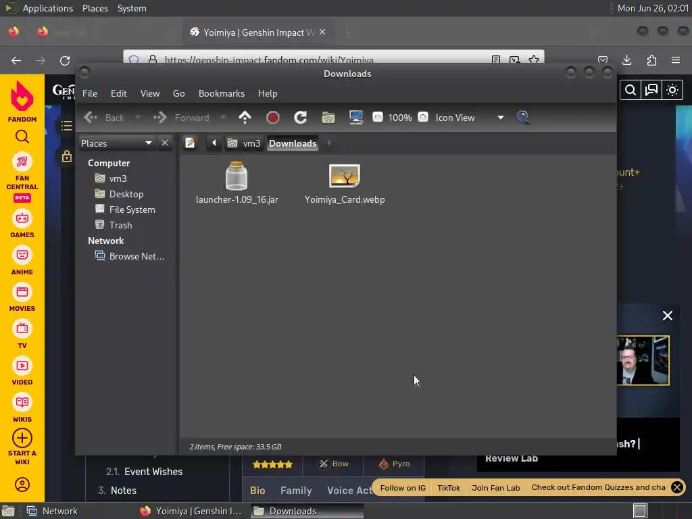Open the Computer toolbar icon
The width and height of the screenshot is (692, 519).
pyautogui.click(x=355, y=118)
